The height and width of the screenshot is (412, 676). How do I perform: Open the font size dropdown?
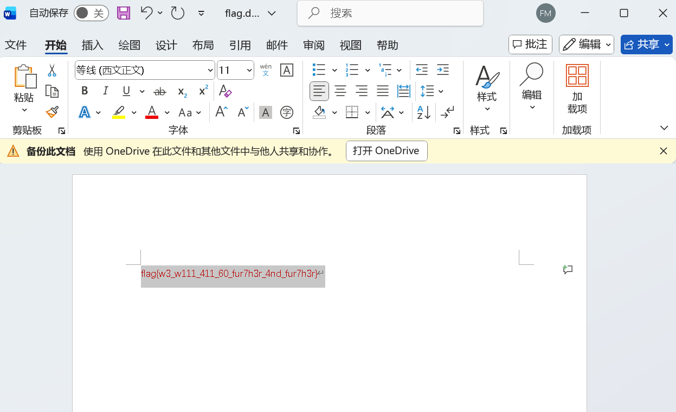(249, 70)
